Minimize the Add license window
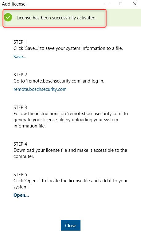Screen dimensions: 141x238 pyautogui.click(x=107, y=4)
